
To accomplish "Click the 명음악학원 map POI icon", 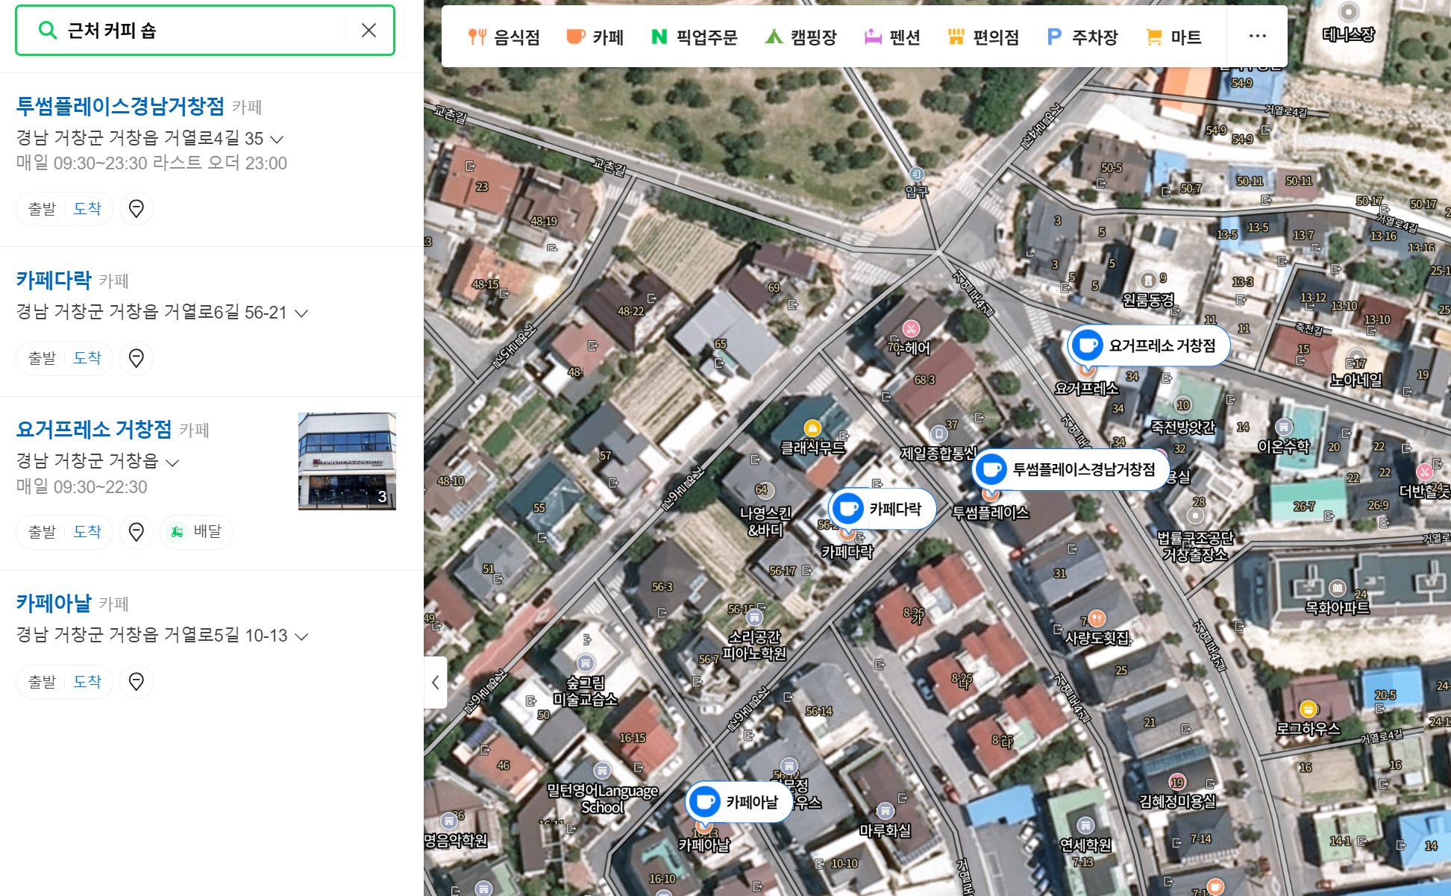I will point(448,821).
